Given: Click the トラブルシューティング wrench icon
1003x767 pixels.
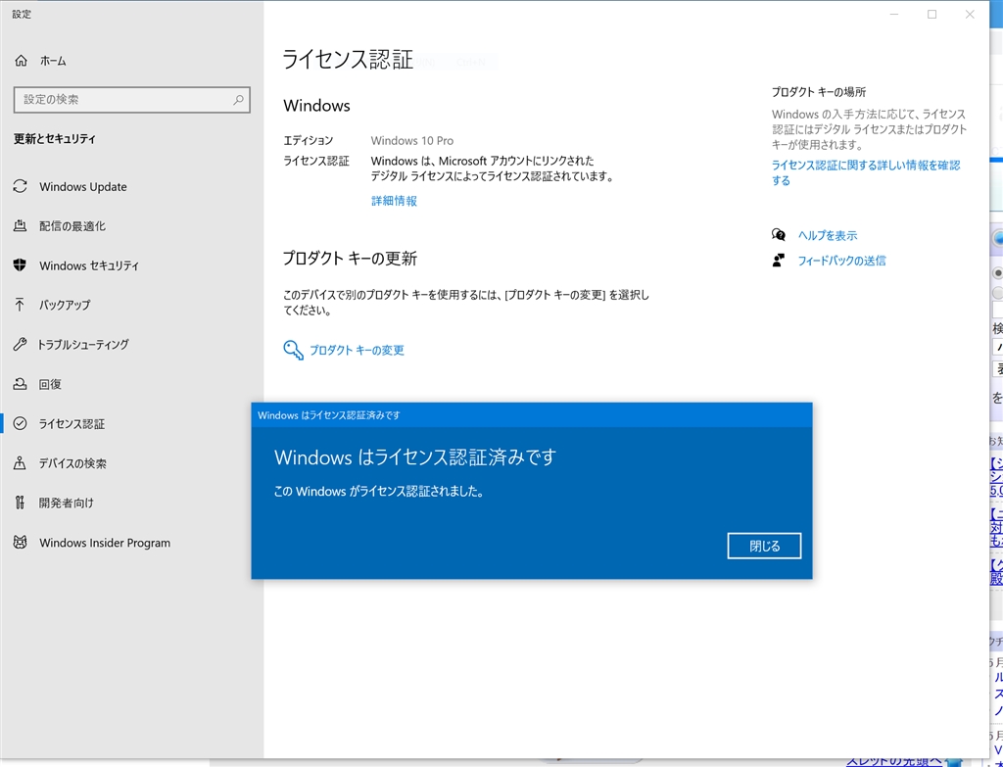Looking at the screenshot, I should (x=21, y=344).
